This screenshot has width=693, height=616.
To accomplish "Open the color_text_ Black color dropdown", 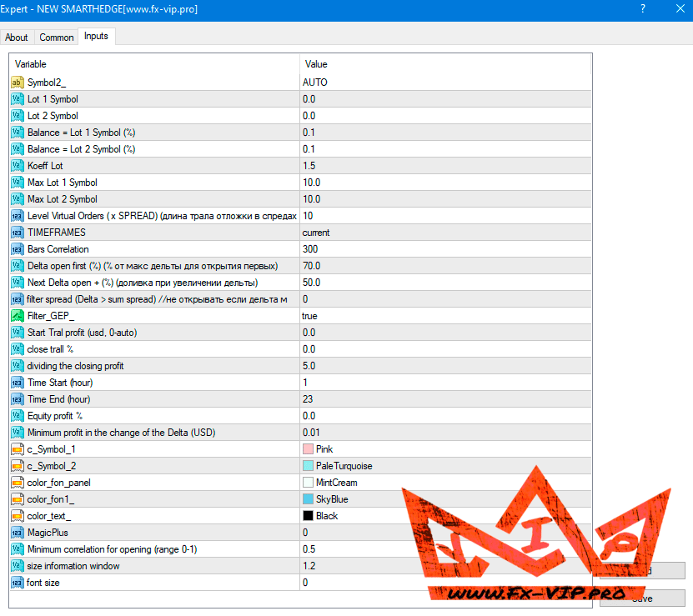I will point(444,516).
